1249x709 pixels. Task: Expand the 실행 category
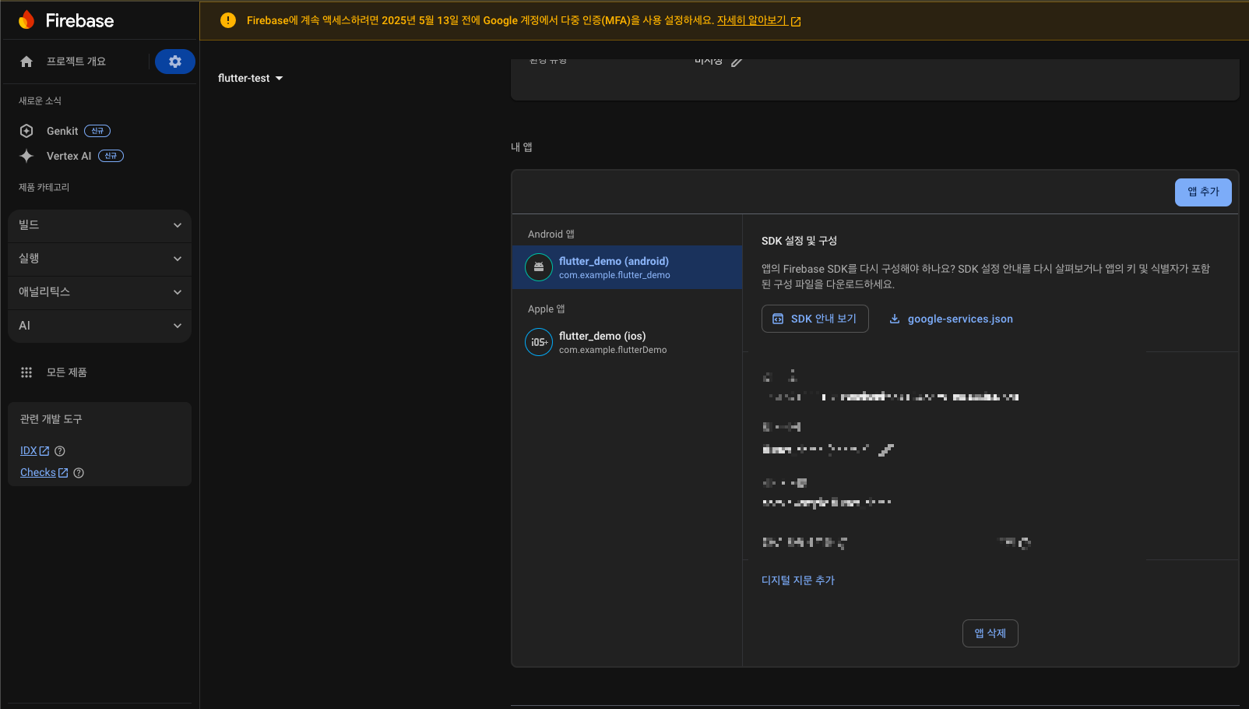click(x=100, y=259)
